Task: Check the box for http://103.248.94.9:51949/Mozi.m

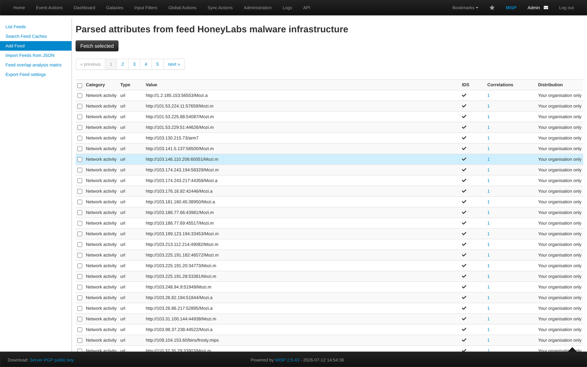Action: 80,287
